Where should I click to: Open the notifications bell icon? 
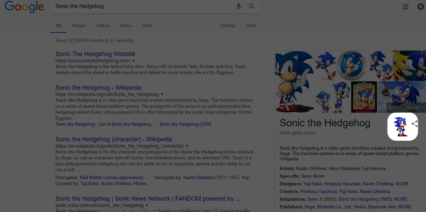coord(421,7)
